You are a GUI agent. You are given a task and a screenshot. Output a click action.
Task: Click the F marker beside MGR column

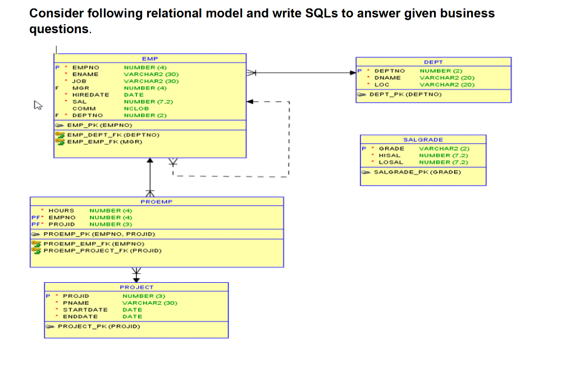pos(56,88)
